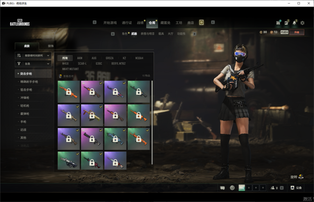Open the friends list icon

272,188
